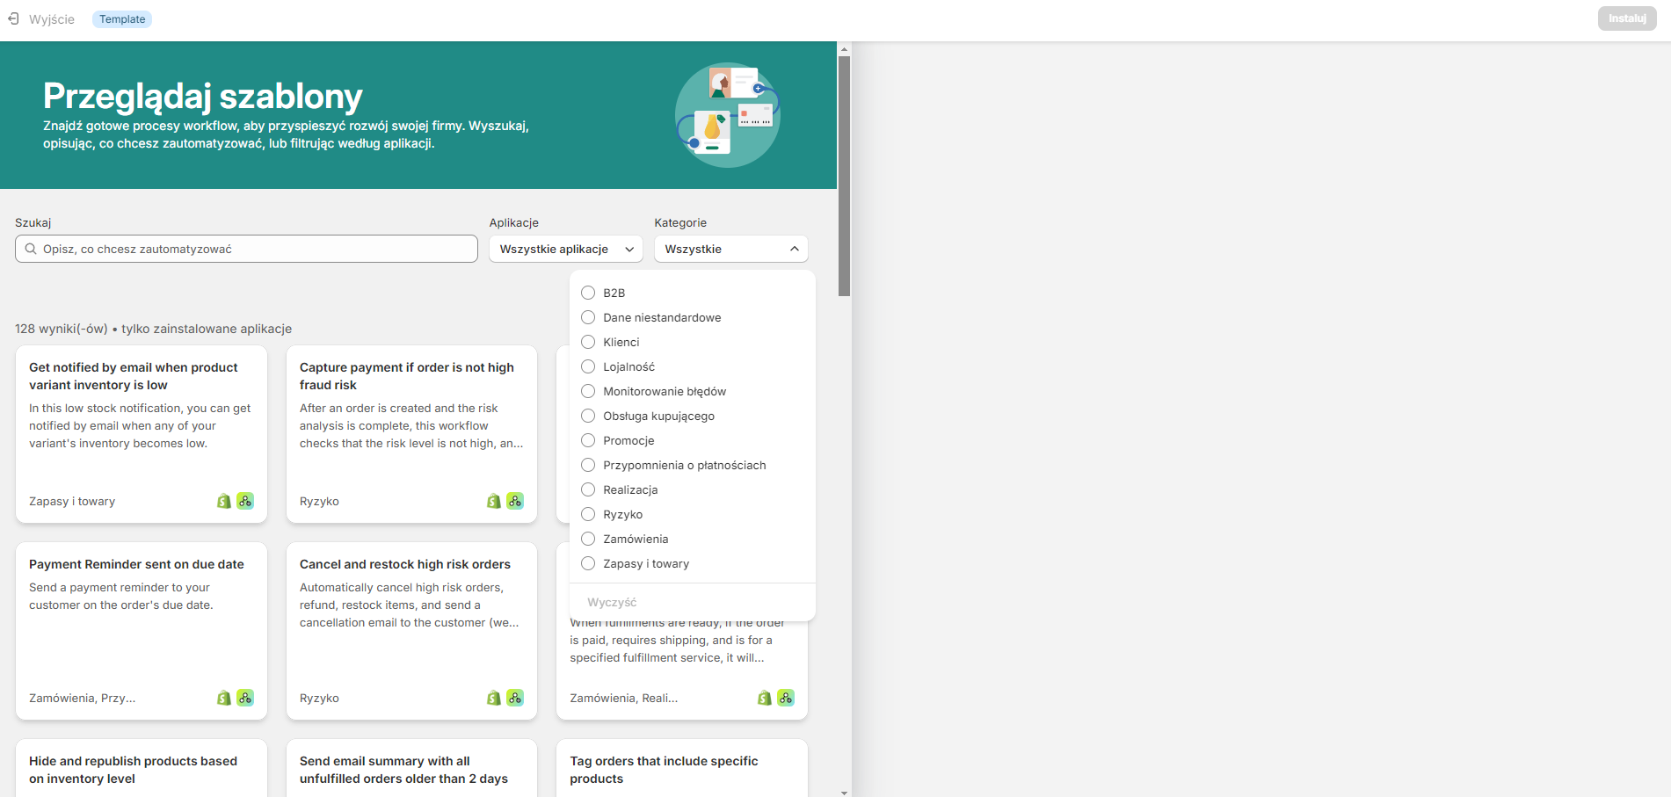1671x797 pixels.
Task: Click the 'Aplikacje' filter label
Action: (x=514, y=222)
